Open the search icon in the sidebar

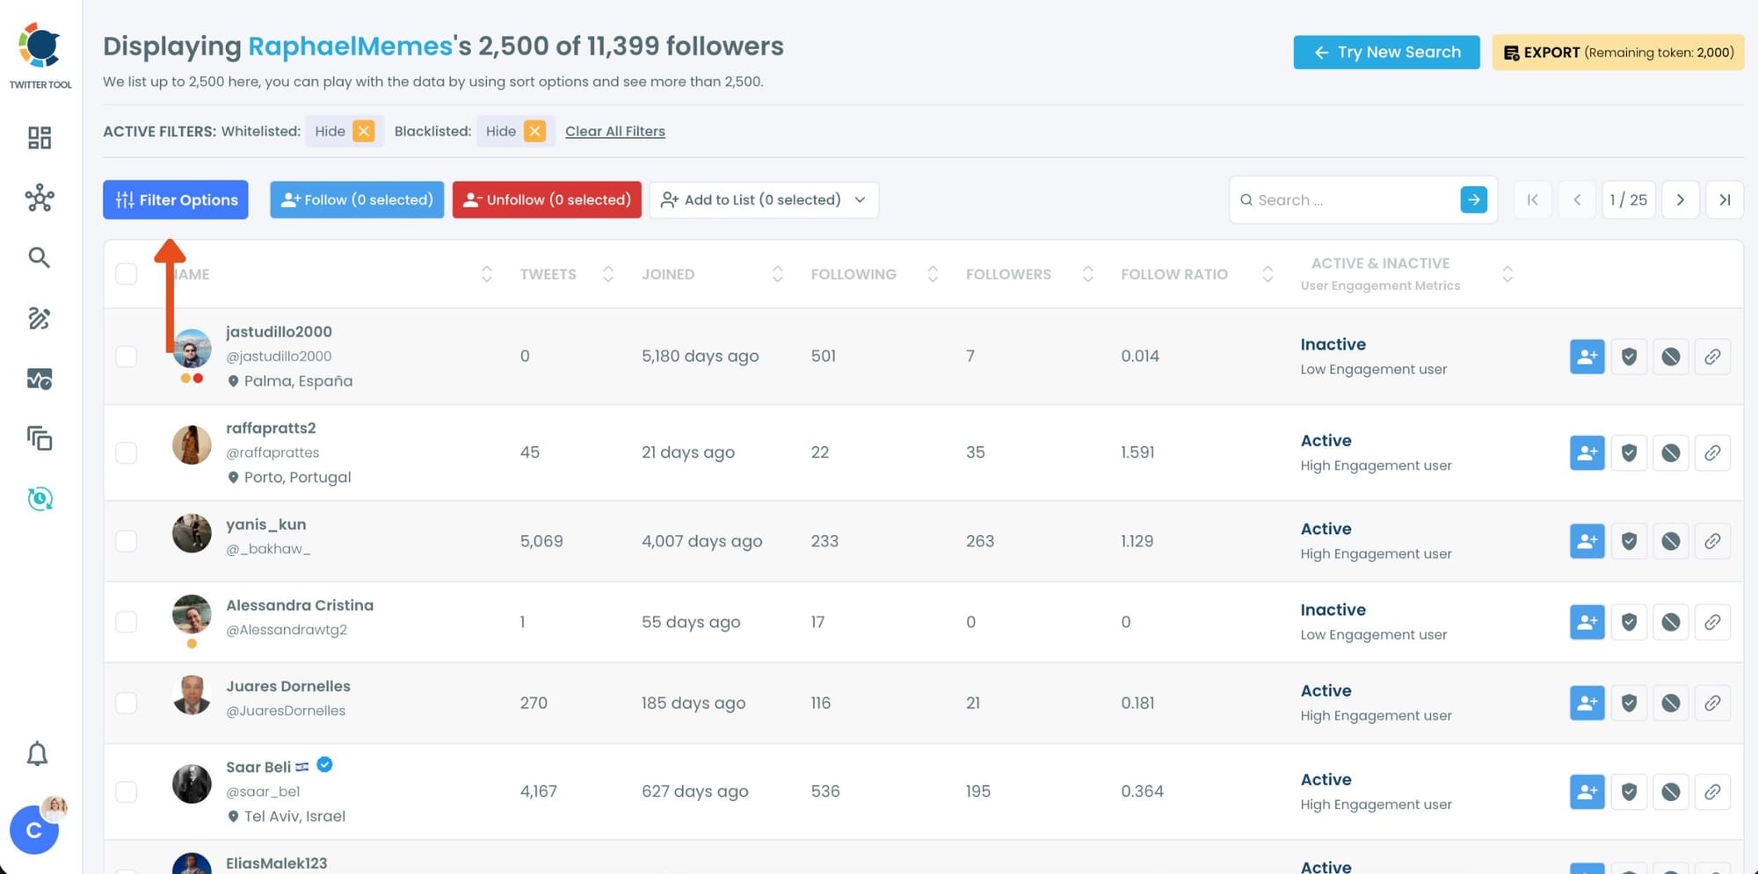(x=39, y=257)
